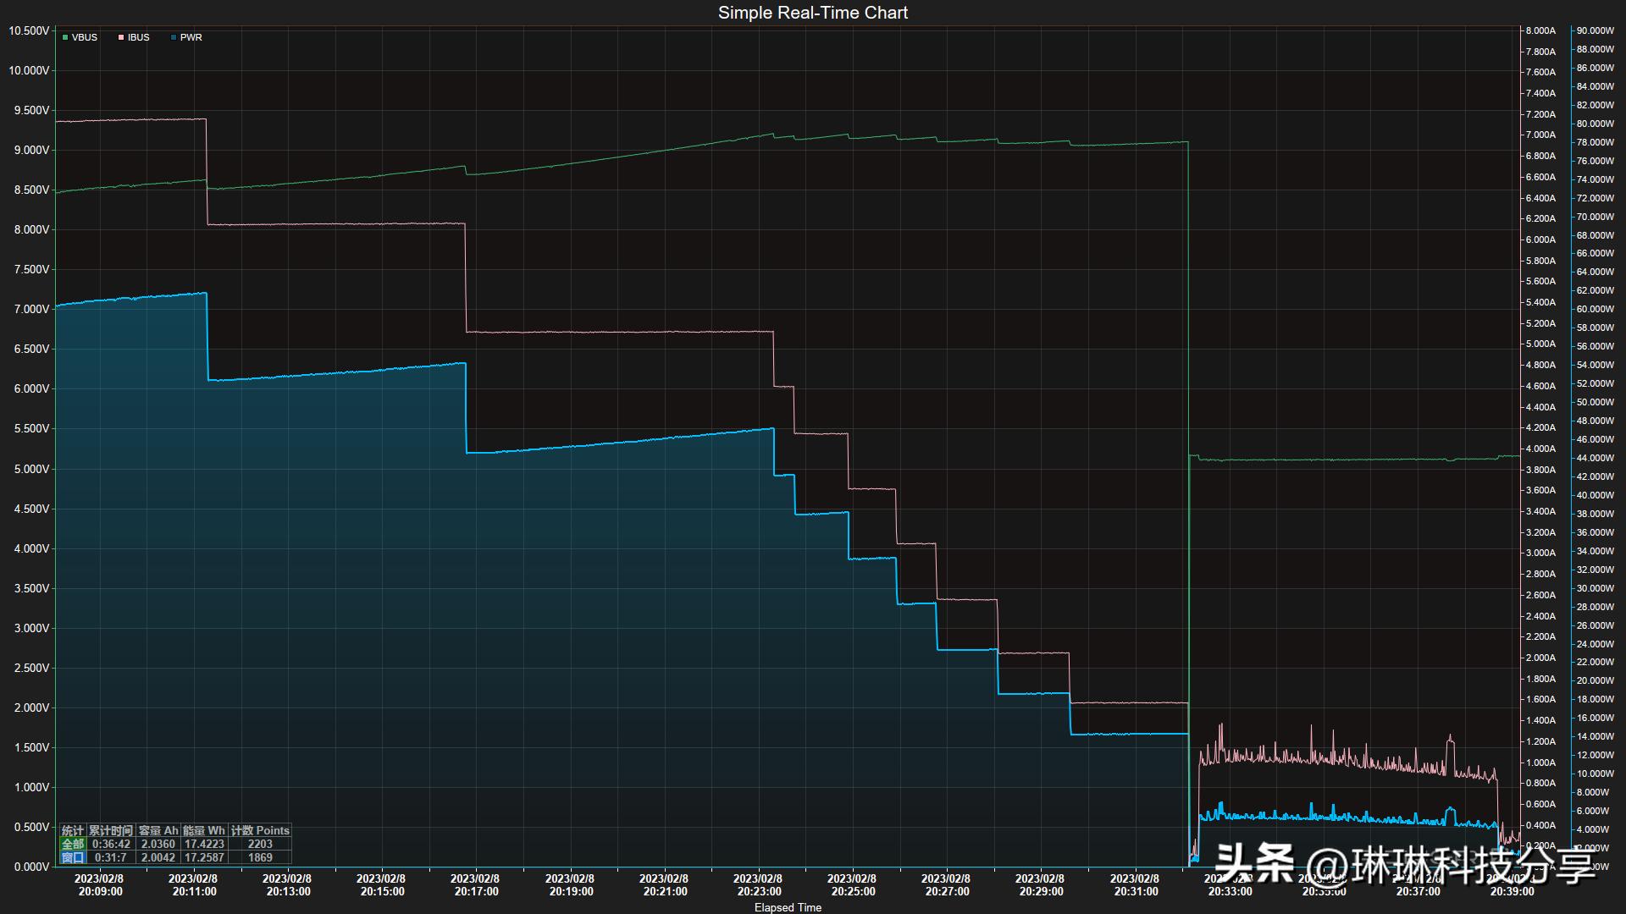This screenshot has width=1626, height=914.
Task: Select the green 全部 statistics row
Action: pos(73,844)
